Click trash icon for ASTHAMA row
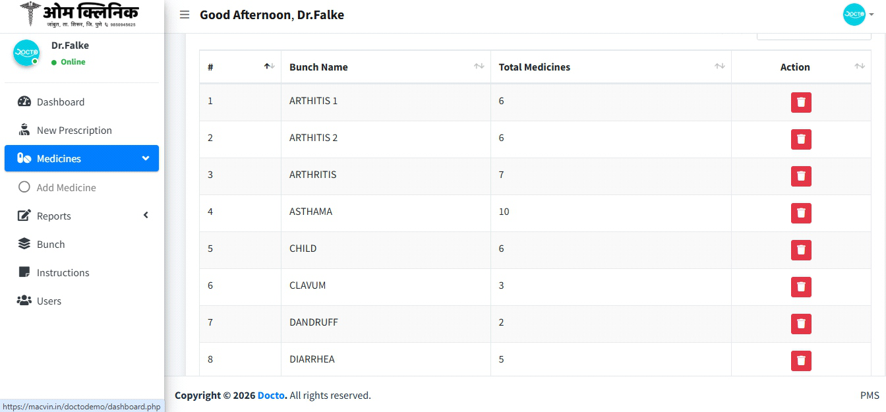Viewport: 886px width, 412px height. point(801,213)
